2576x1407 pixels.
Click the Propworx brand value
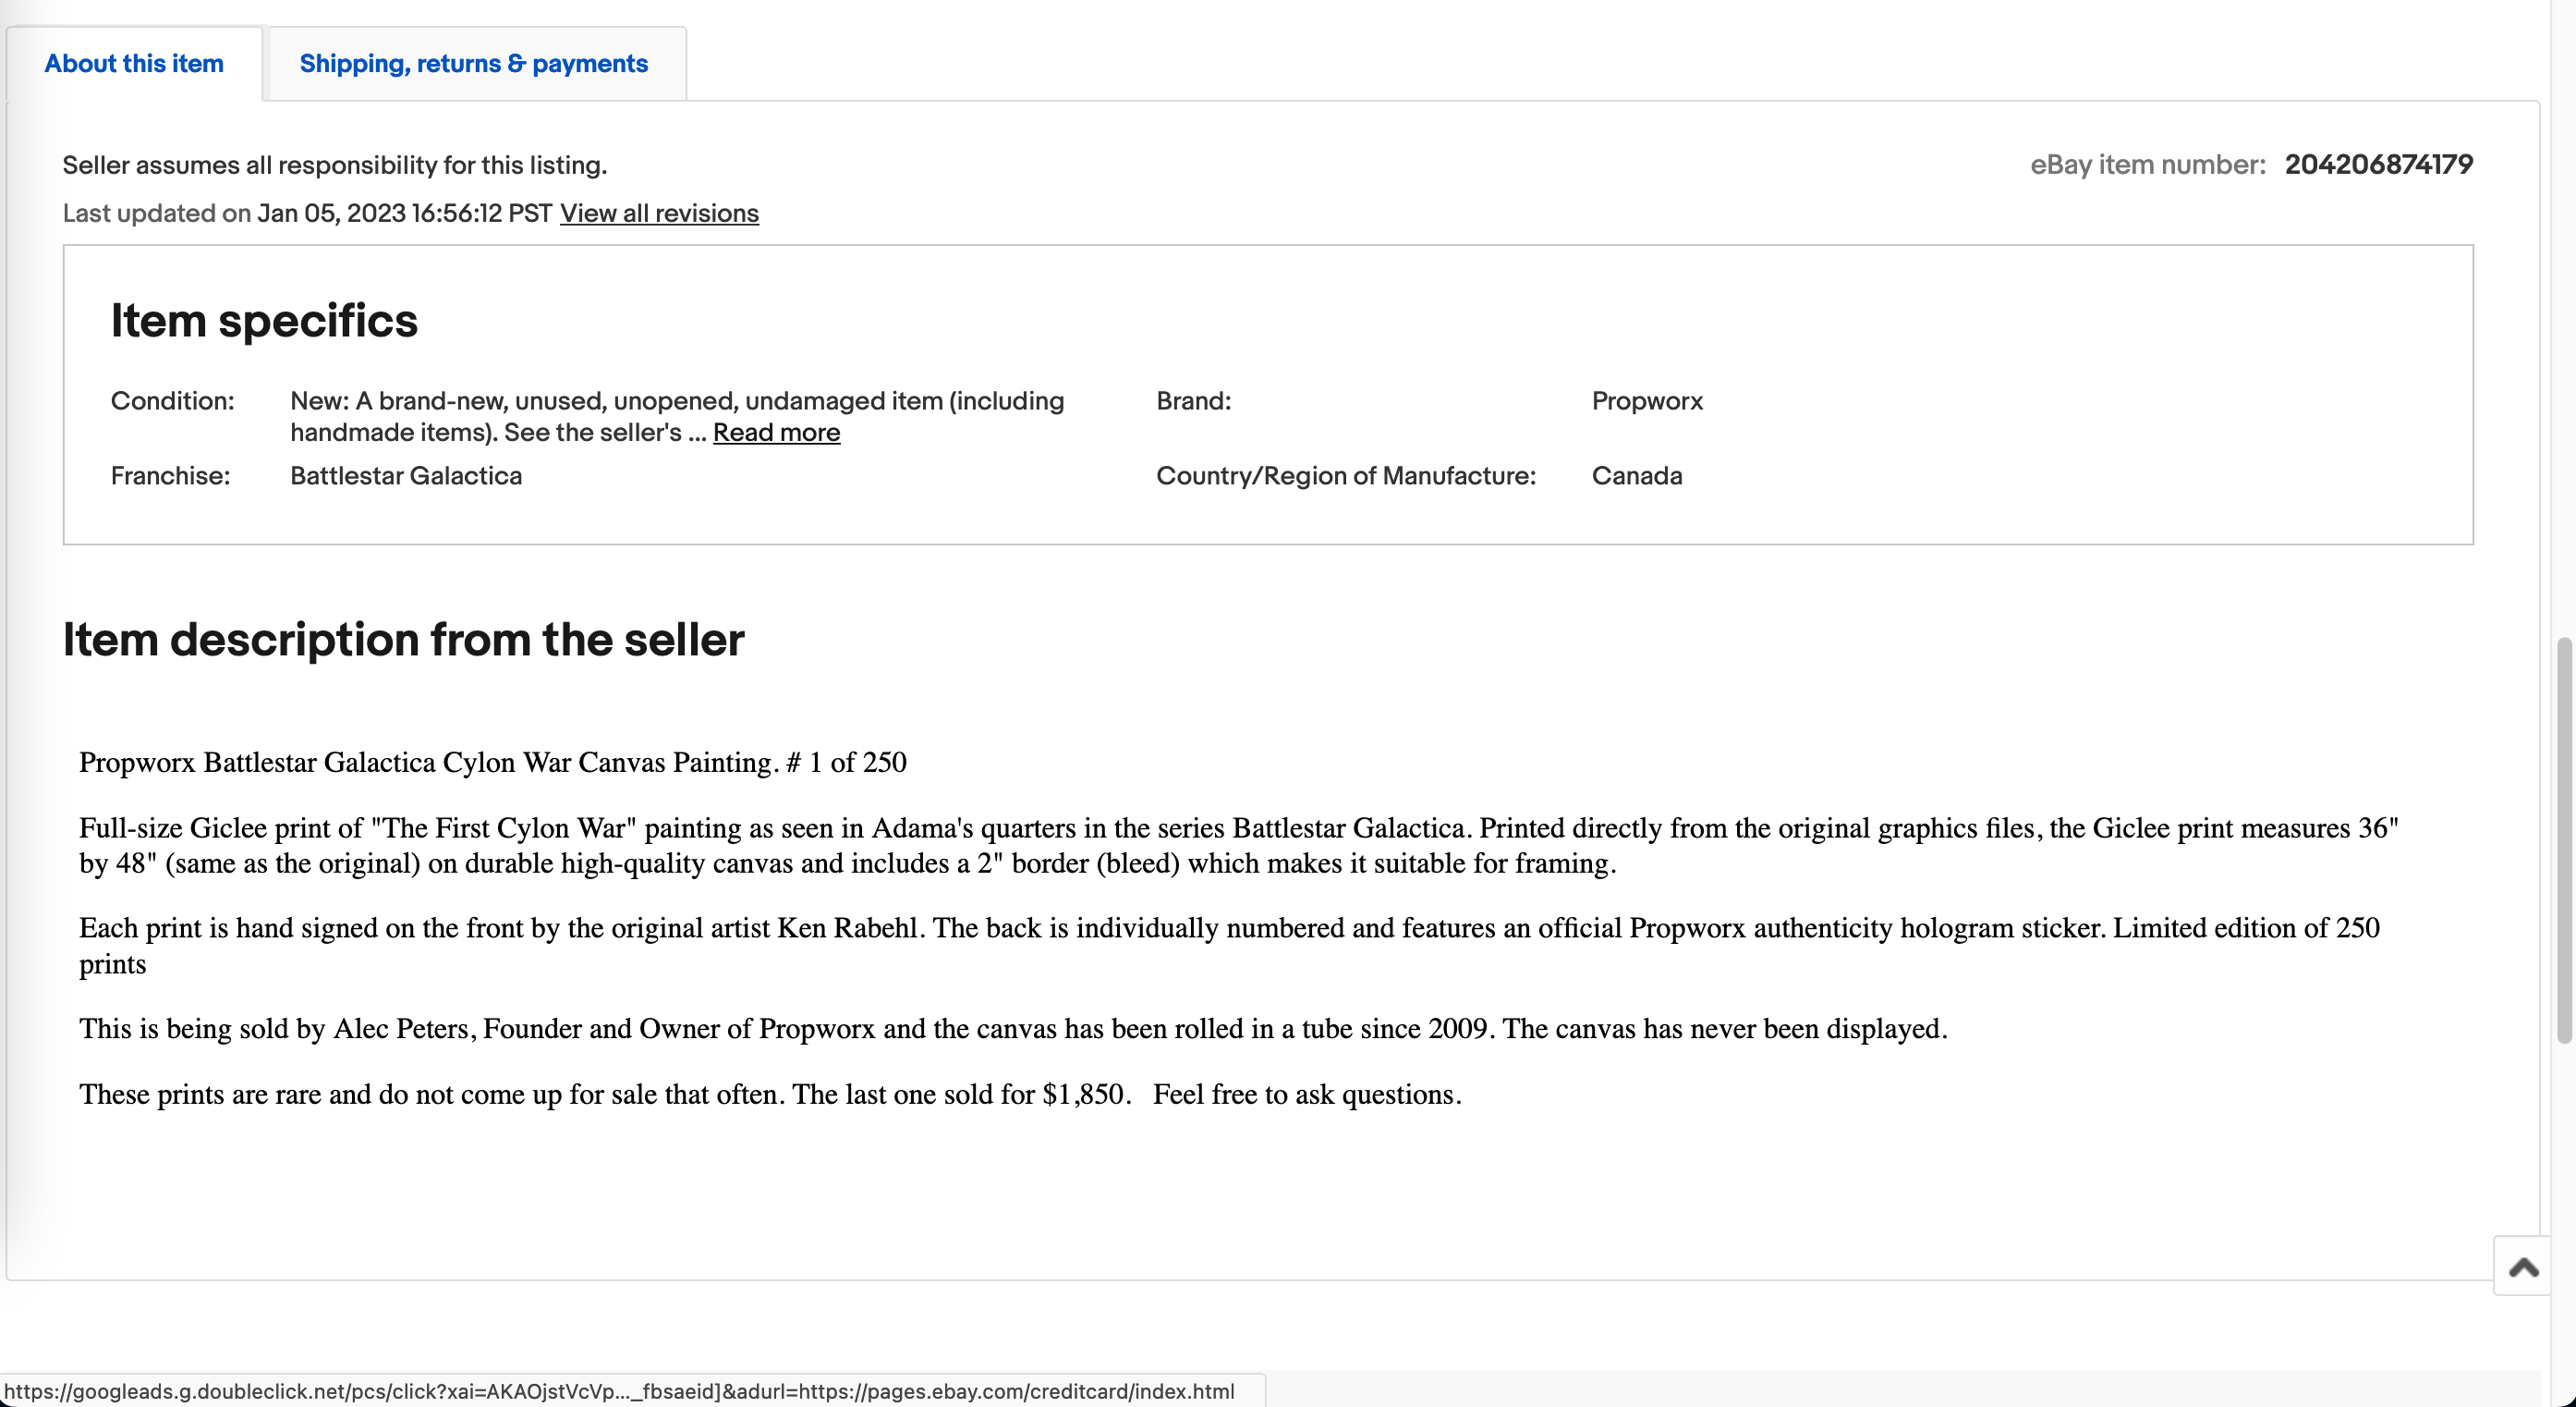[x=1646, y=401]
